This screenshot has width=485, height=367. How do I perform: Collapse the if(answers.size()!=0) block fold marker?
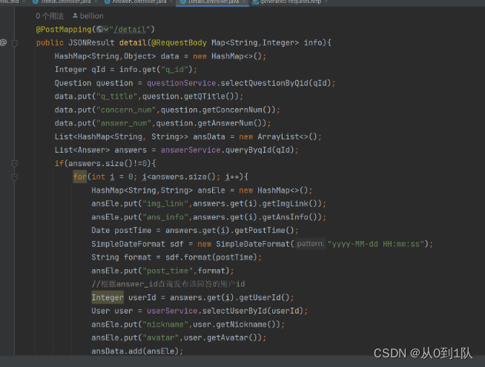pos(15,163)
